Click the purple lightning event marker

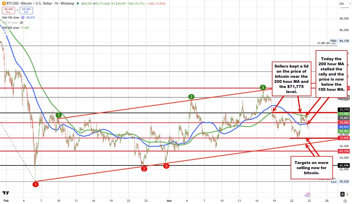(x=307, y=195)
